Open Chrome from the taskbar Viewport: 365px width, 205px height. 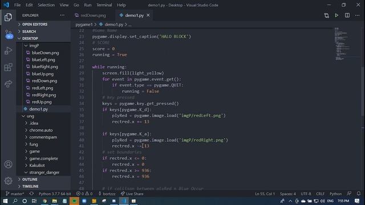pyautogui.click(x=44, y=201)
